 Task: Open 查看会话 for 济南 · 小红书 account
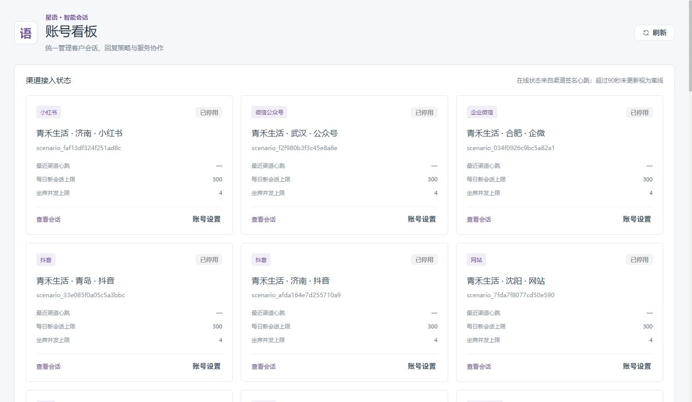point(48,220)
